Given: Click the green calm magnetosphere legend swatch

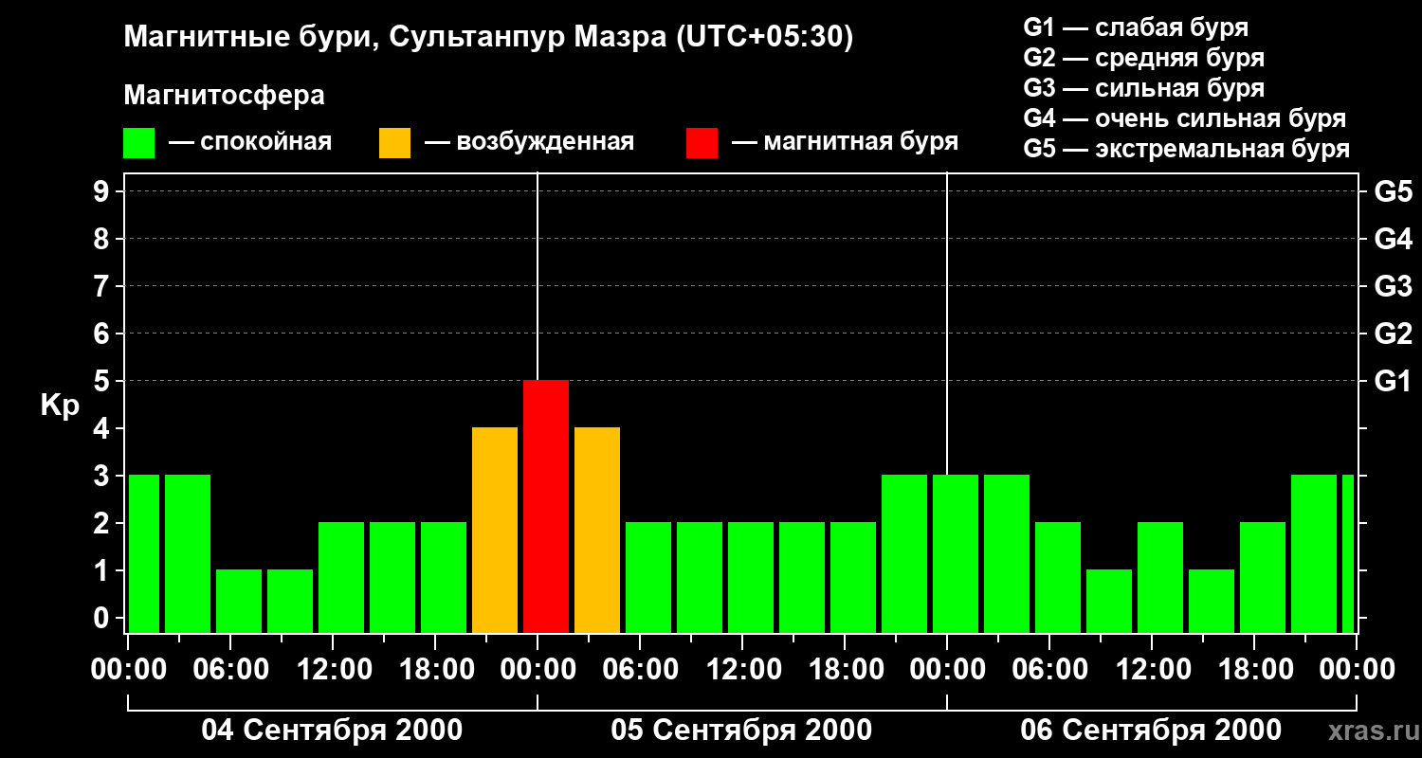Looking at the screenshot, I should tap(139, 143).
